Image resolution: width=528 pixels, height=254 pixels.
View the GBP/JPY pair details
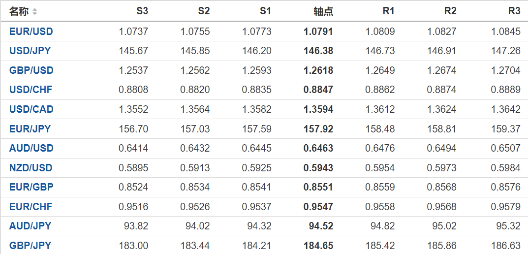[30, 246]
